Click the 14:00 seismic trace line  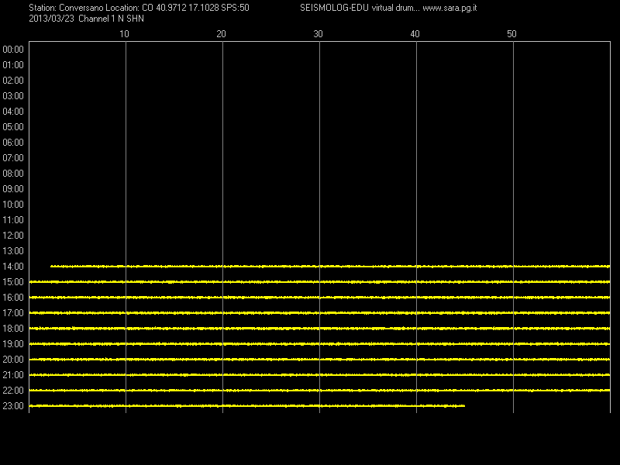click(330, 267)
